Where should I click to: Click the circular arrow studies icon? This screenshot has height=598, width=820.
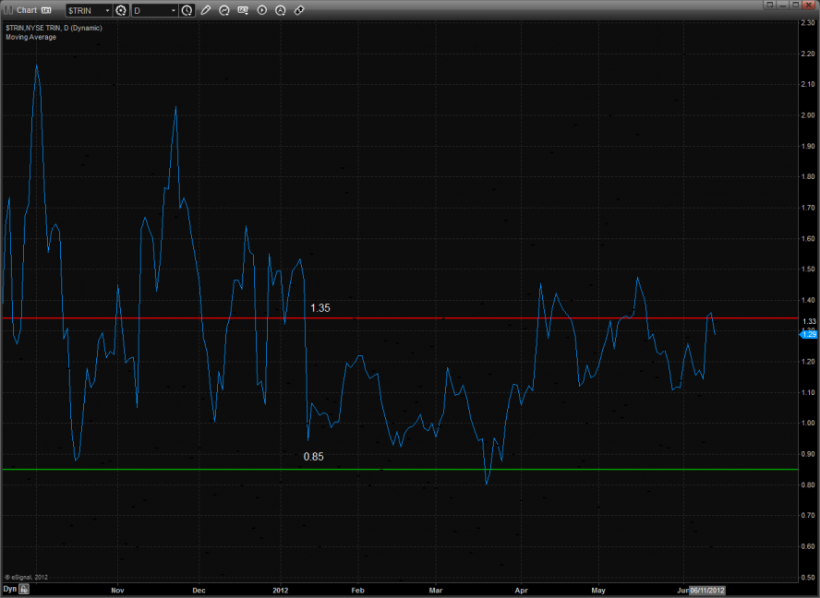pos(224,11)
